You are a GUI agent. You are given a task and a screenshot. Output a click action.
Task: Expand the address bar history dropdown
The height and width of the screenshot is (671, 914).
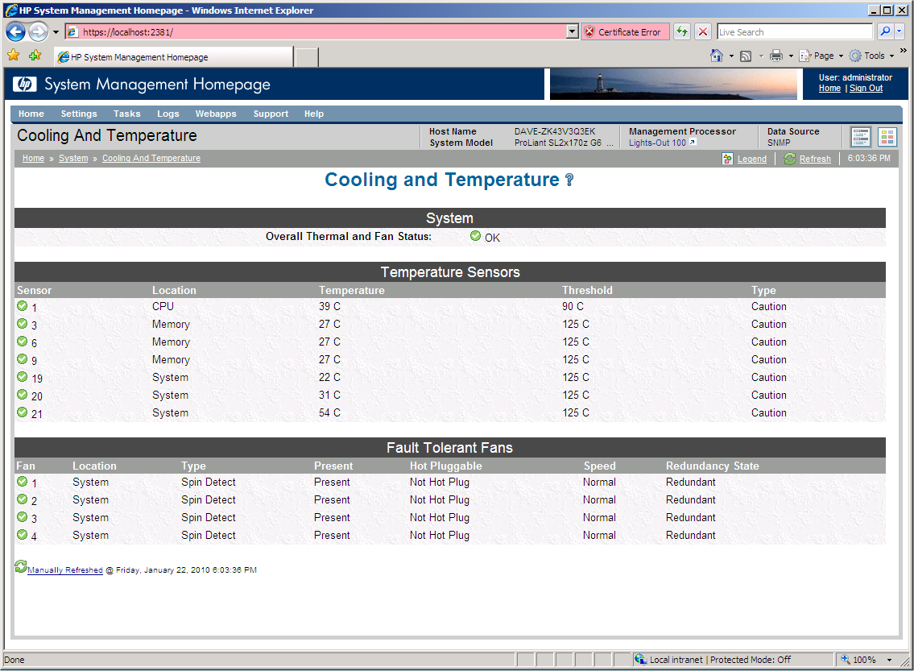click(573, 32)
